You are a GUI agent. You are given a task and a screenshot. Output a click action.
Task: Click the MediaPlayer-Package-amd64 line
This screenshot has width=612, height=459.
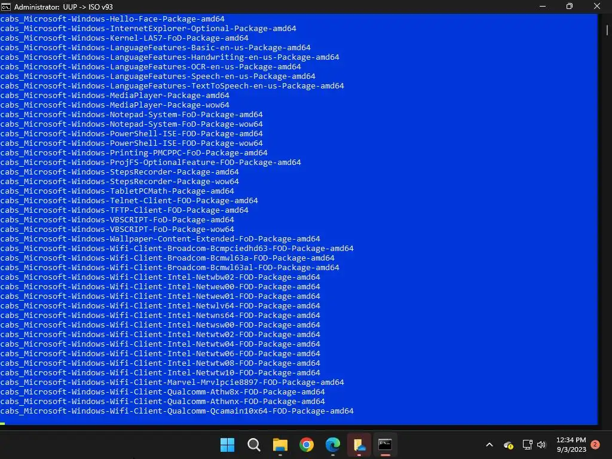pyautogui.click(x=115, y=95)
